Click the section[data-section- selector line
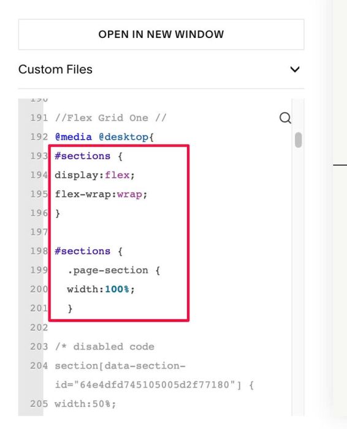 [120, 366]
